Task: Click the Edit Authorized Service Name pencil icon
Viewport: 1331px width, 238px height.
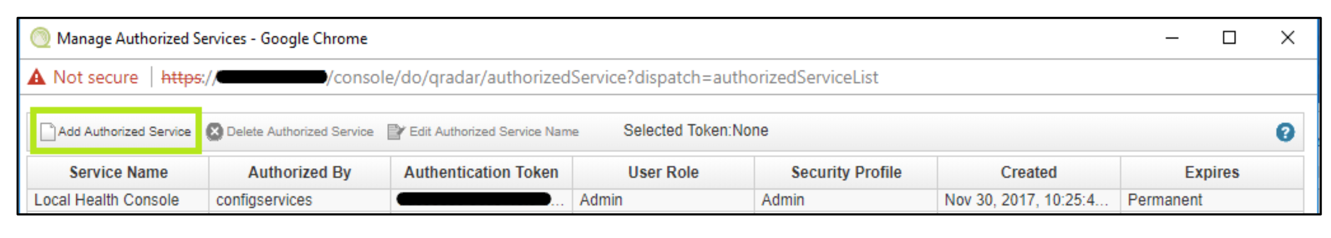Action: coord(396,132)
